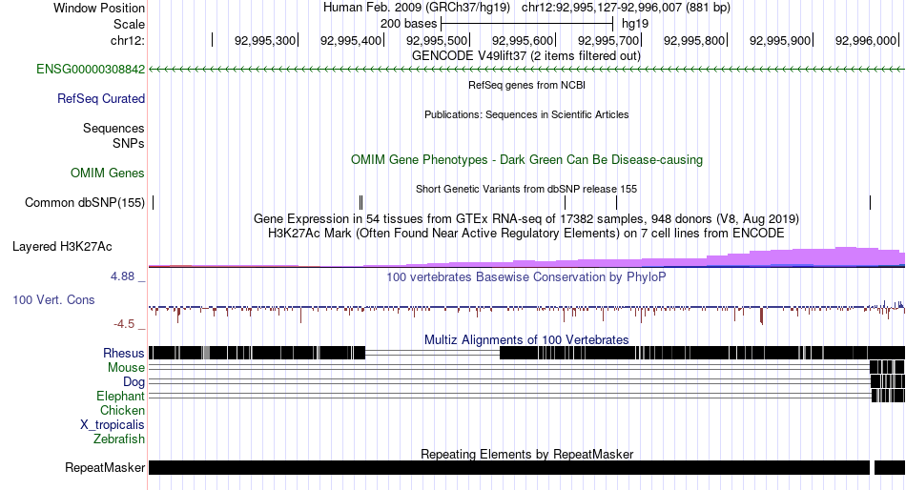Click the 92,995,700 ruler position
The height and width of the screenshot is (490, 906).
click(608, 40)
